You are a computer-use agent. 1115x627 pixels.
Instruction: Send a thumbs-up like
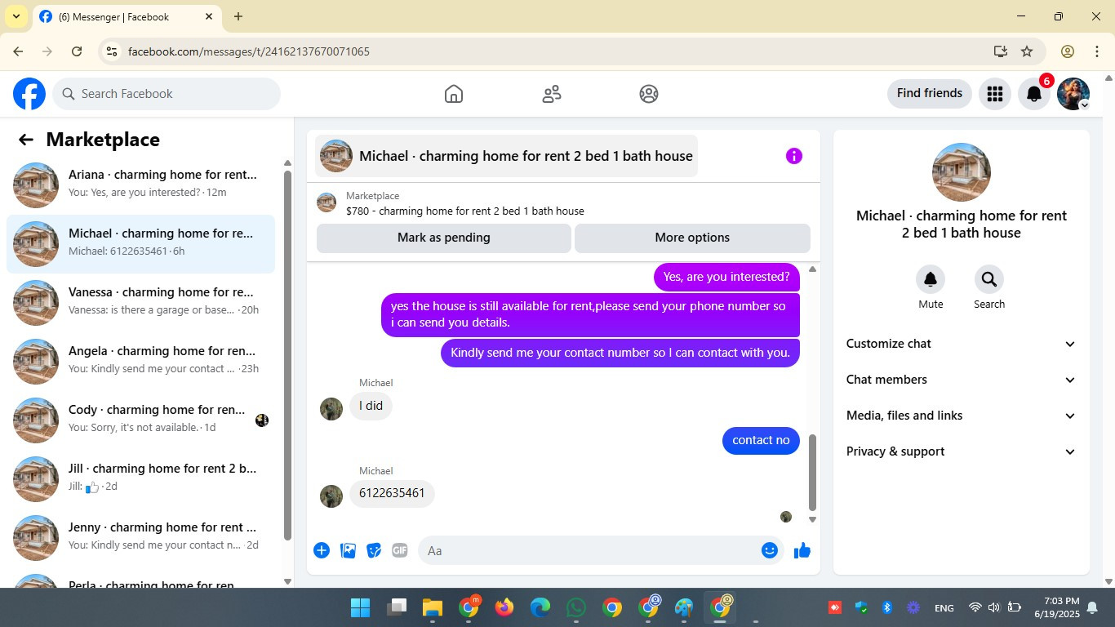click(802, 550)
